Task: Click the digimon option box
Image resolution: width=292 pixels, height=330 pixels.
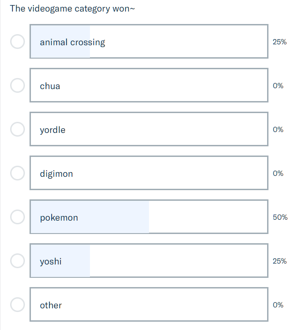Action: point(149,174)
